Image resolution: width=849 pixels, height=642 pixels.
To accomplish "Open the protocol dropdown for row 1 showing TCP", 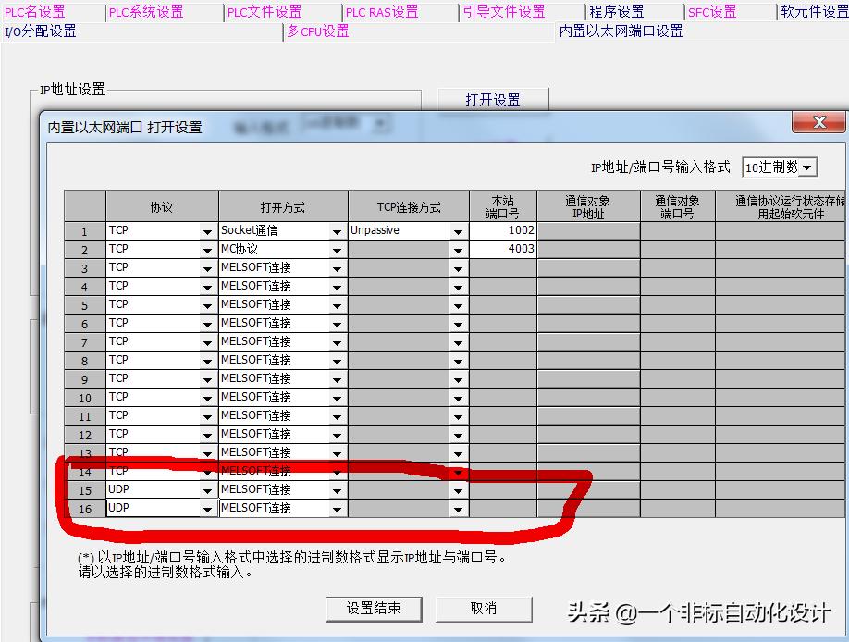I will coord(208,230).
